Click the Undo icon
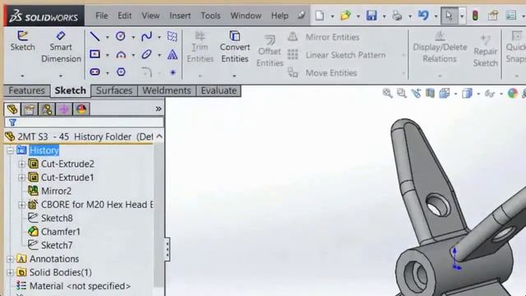 pos(423,15)
